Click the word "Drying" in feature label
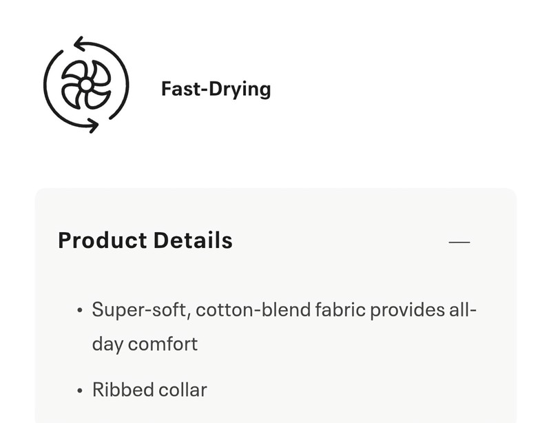Viewport: 551px width, 423px height. click(240, 89)
